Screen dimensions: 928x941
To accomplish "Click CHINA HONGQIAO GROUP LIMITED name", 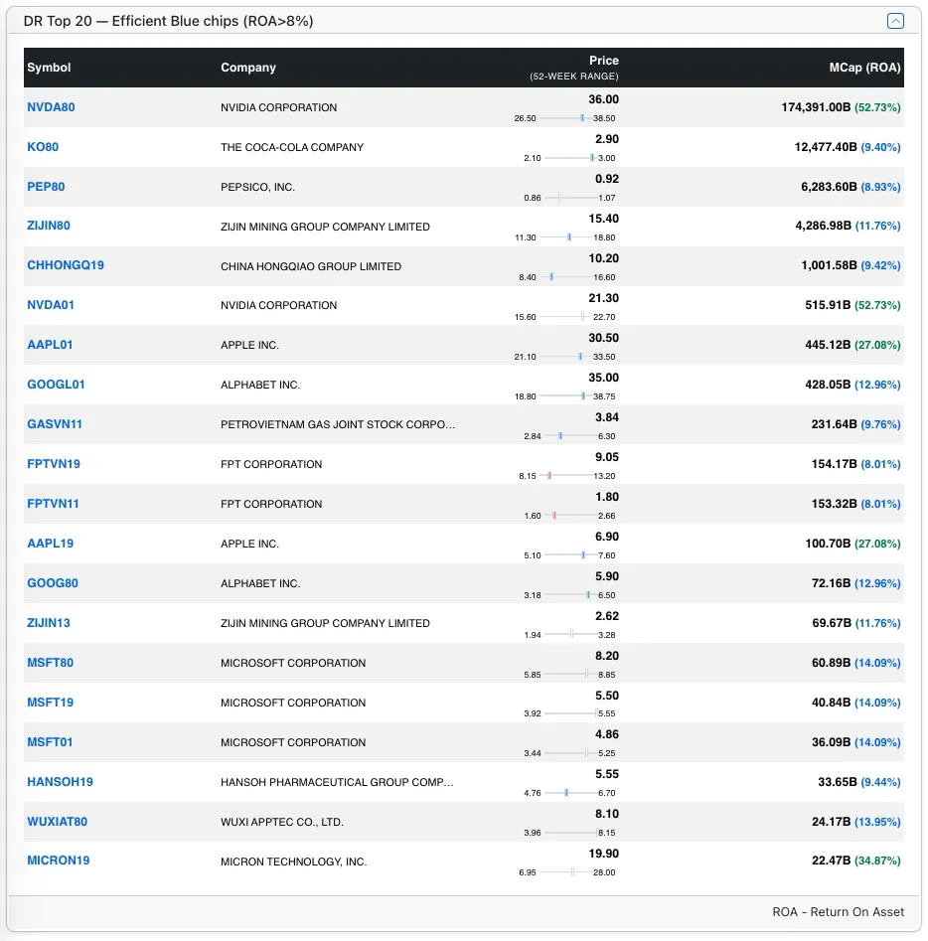I will click(311, 266).
